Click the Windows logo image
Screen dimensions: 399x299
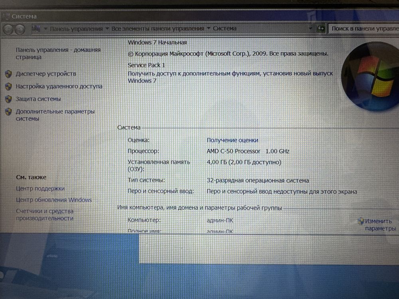371,76
